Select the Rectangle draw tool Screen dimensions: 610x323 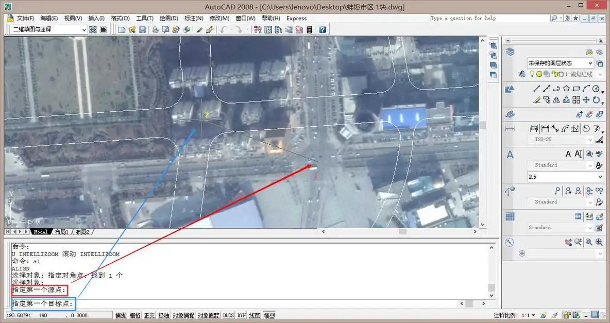coord(577,89)
